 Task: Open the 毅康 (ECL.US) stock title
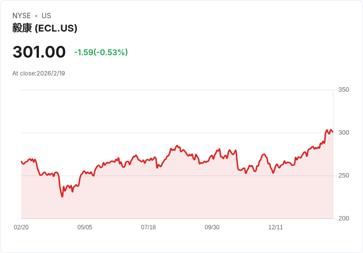pyautogui.click(x=45, y=29)
